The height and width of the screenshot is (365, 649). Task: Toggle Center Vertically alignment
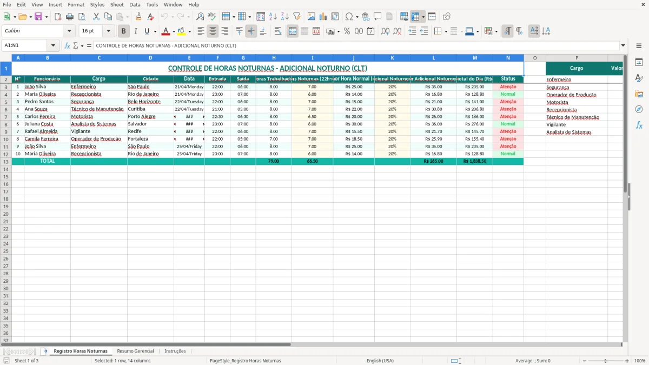click(251, 31)
